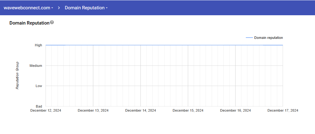Click the blue reputation data line
Viewport: 315px width, 134px height.
click(x=164, y=45)
